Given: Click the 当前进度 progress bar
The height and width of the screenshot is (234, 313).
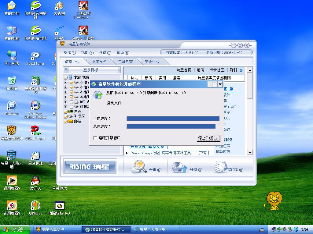Looking at the screenshot, I should [173, 119].
